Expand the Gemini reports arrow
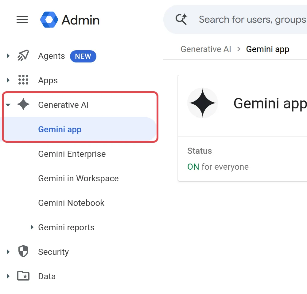This screenshot has width=307, height=294. pyautogui.click(x=32, y=227)
